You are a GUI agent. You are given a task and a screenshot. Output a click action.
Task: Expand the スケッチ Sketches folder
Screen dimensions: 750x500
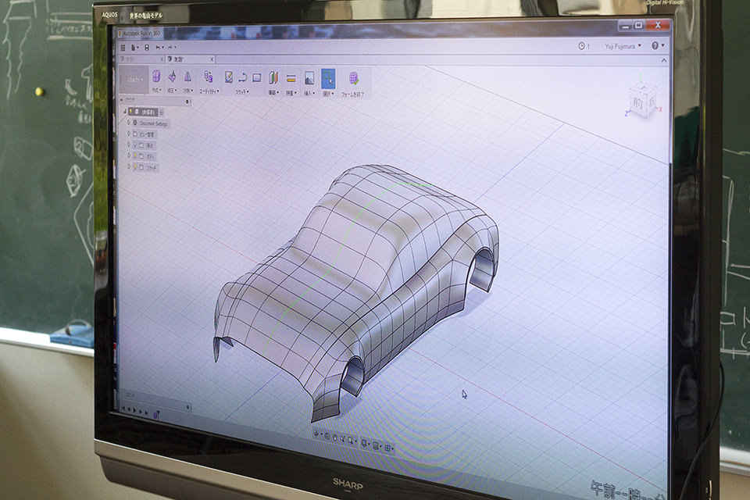click(129, 166)
